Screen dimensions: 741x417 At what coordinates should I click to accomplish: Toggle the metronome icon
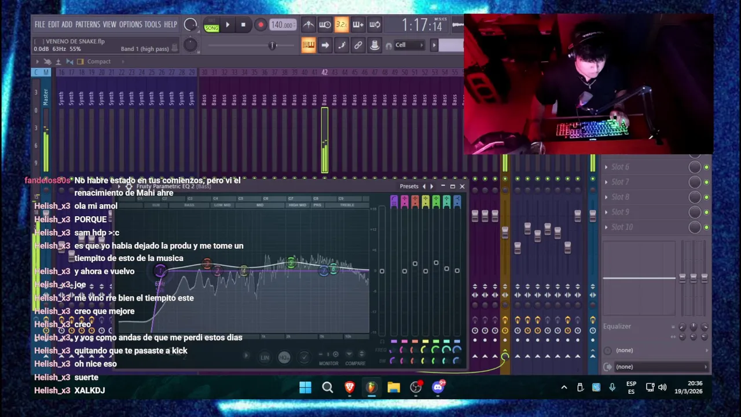[x=309, y=25]
